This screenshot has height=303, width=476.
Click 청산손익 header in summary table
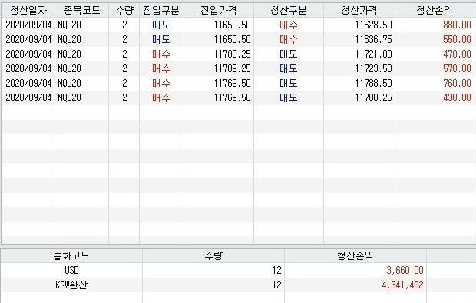pos(355,255)
